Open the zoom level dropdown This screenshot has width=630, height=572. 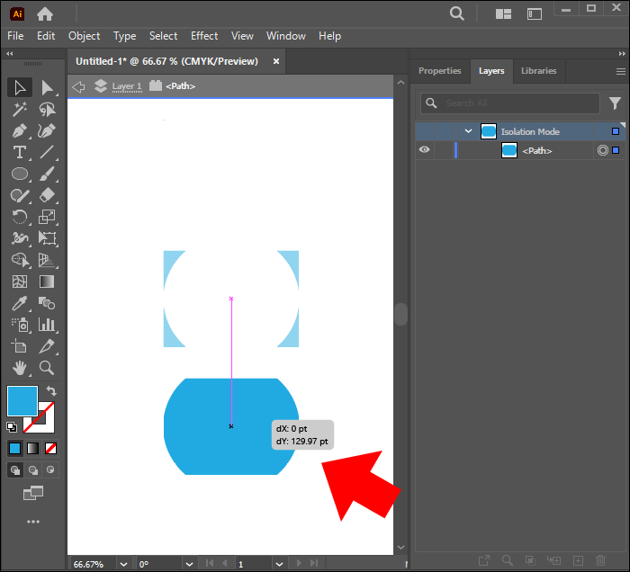122,564
